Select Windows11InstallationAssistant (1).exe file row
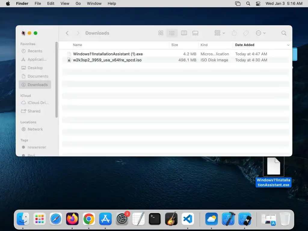 click(175, 54)
